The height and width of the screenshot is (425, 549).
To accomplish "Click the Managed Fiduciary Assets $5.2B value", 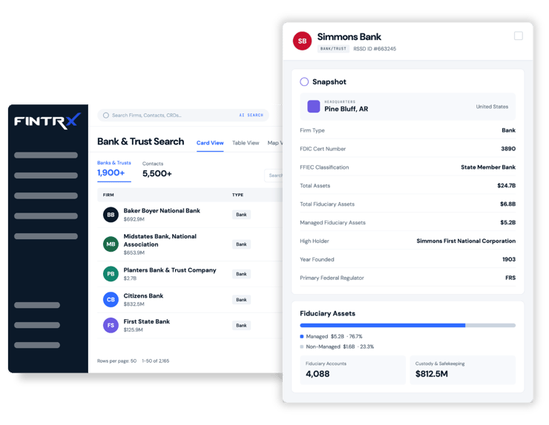I will [x=507, y=223].
